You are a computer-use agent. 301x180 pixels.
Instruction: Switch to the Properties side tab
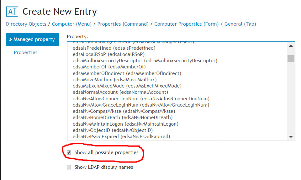click(25, 52)
